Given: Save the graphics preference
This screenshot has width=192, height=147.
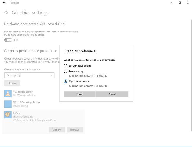Looking at the screenshot, I should pyautogui.click(x=80, y=94).
